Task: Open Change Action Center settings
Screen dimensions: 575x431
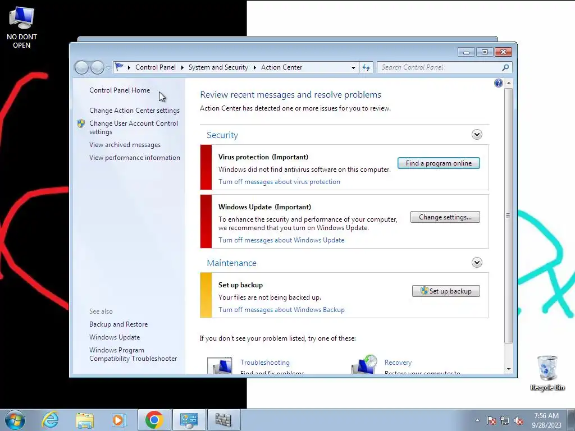Action: point(134,111)
